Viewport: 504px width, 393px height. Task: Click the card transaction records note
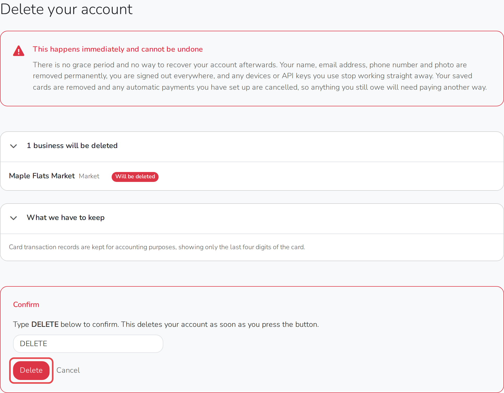point(157,247)
